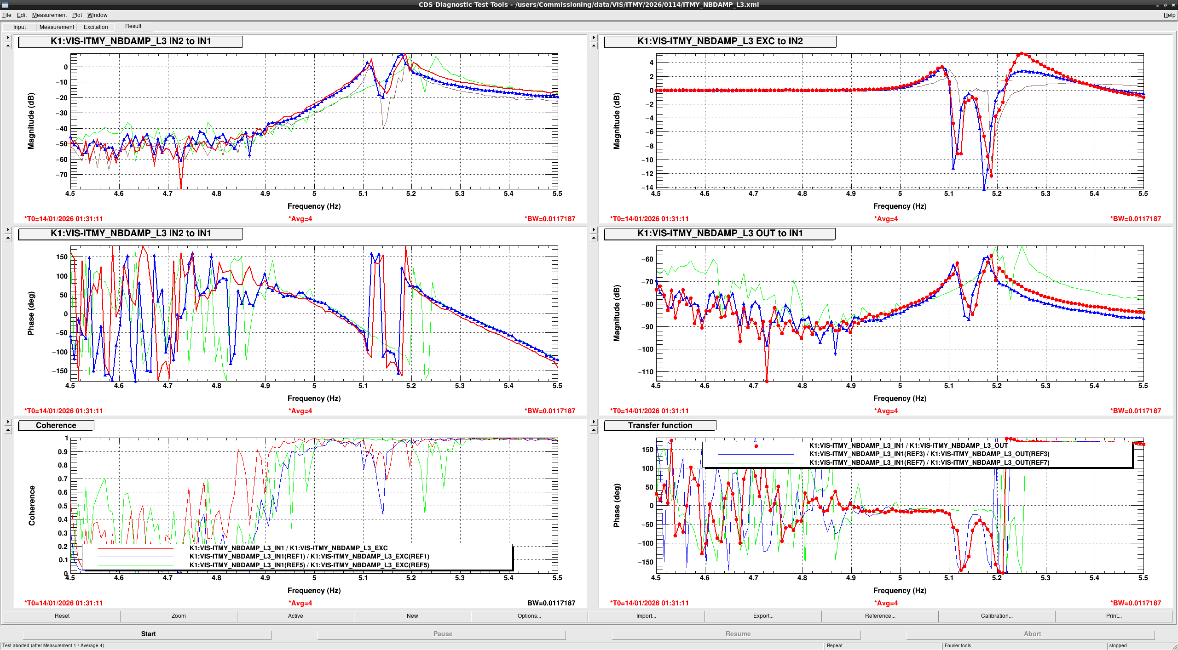Switch to the Excitation tab
Viewport: 1178px width, 650px height.
point(96,27)
